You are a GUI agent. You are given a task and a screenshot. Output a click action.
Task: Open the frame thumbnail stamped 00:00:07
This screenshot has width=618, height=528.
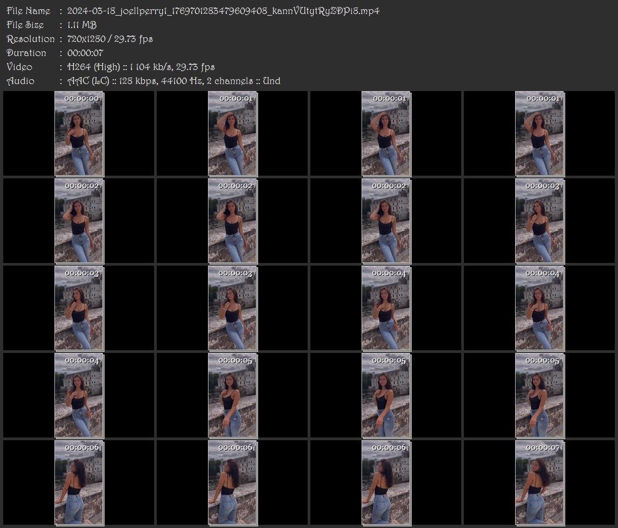539,483
